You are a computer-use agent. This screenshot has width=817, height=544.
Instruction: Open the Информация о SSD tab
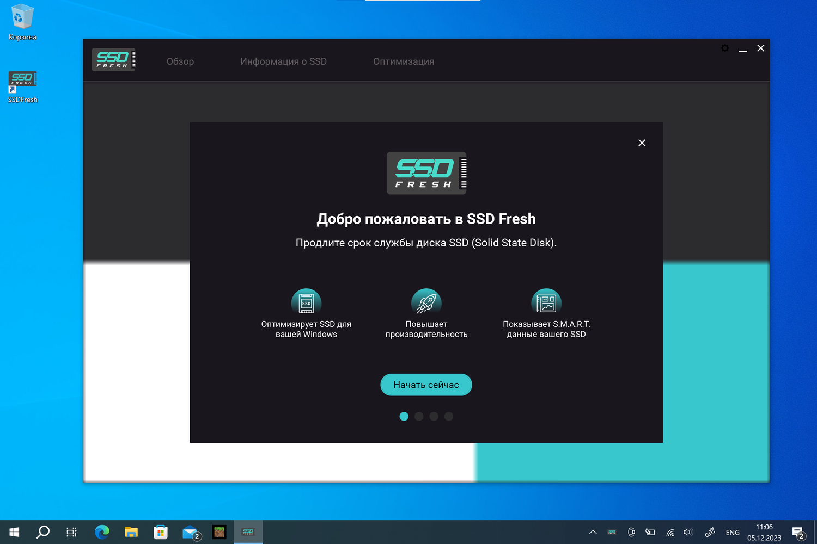pyautogui.click(x=284, y=61)
